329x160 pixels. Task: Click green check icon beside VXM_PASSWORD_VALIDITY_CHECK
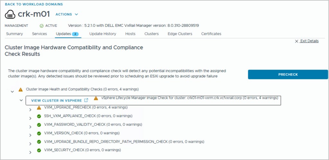(39, 124)
